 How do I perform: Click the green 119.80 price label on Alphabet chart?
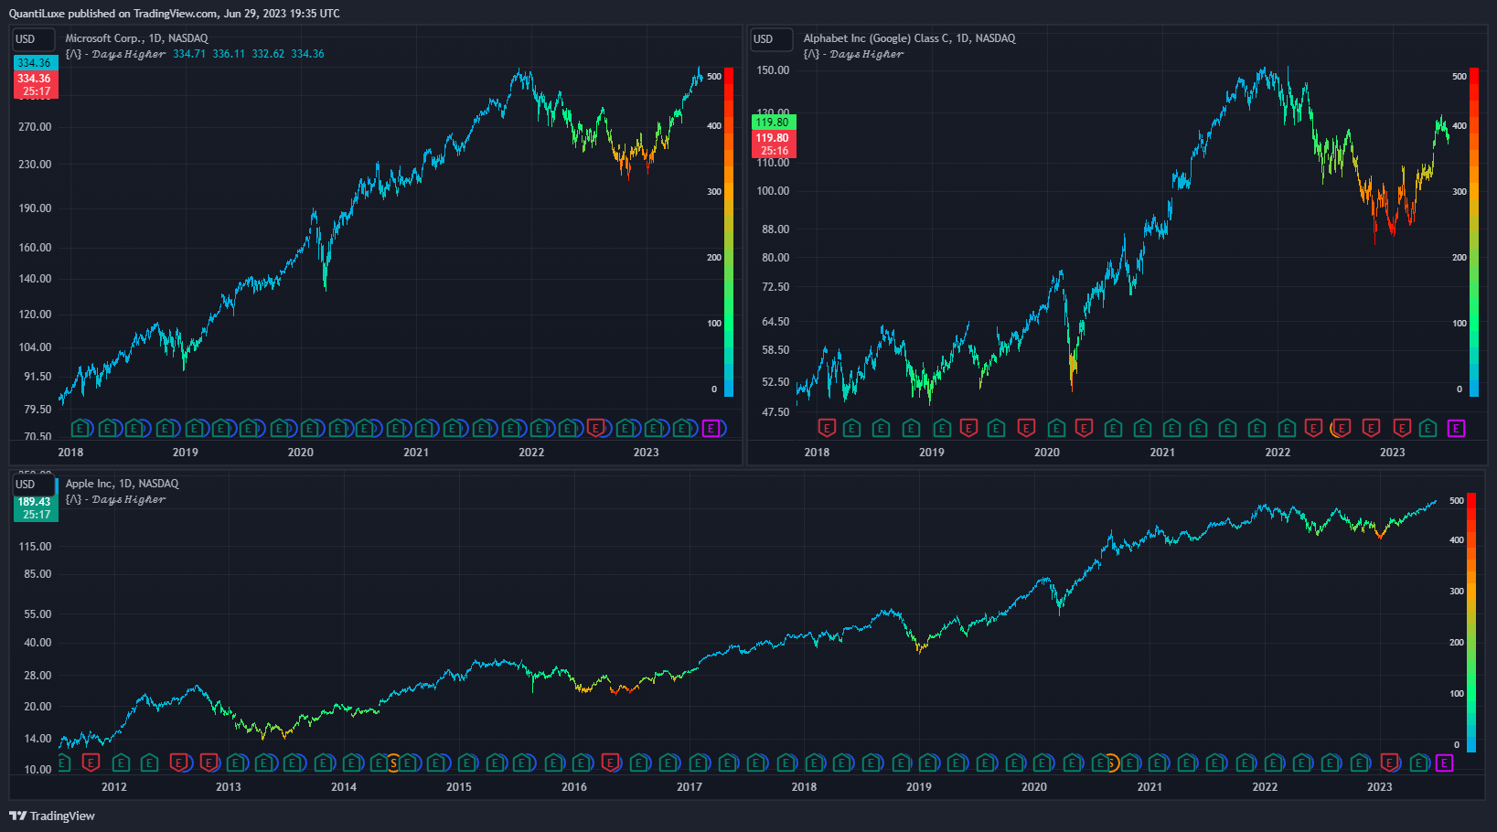coord(774,123)
